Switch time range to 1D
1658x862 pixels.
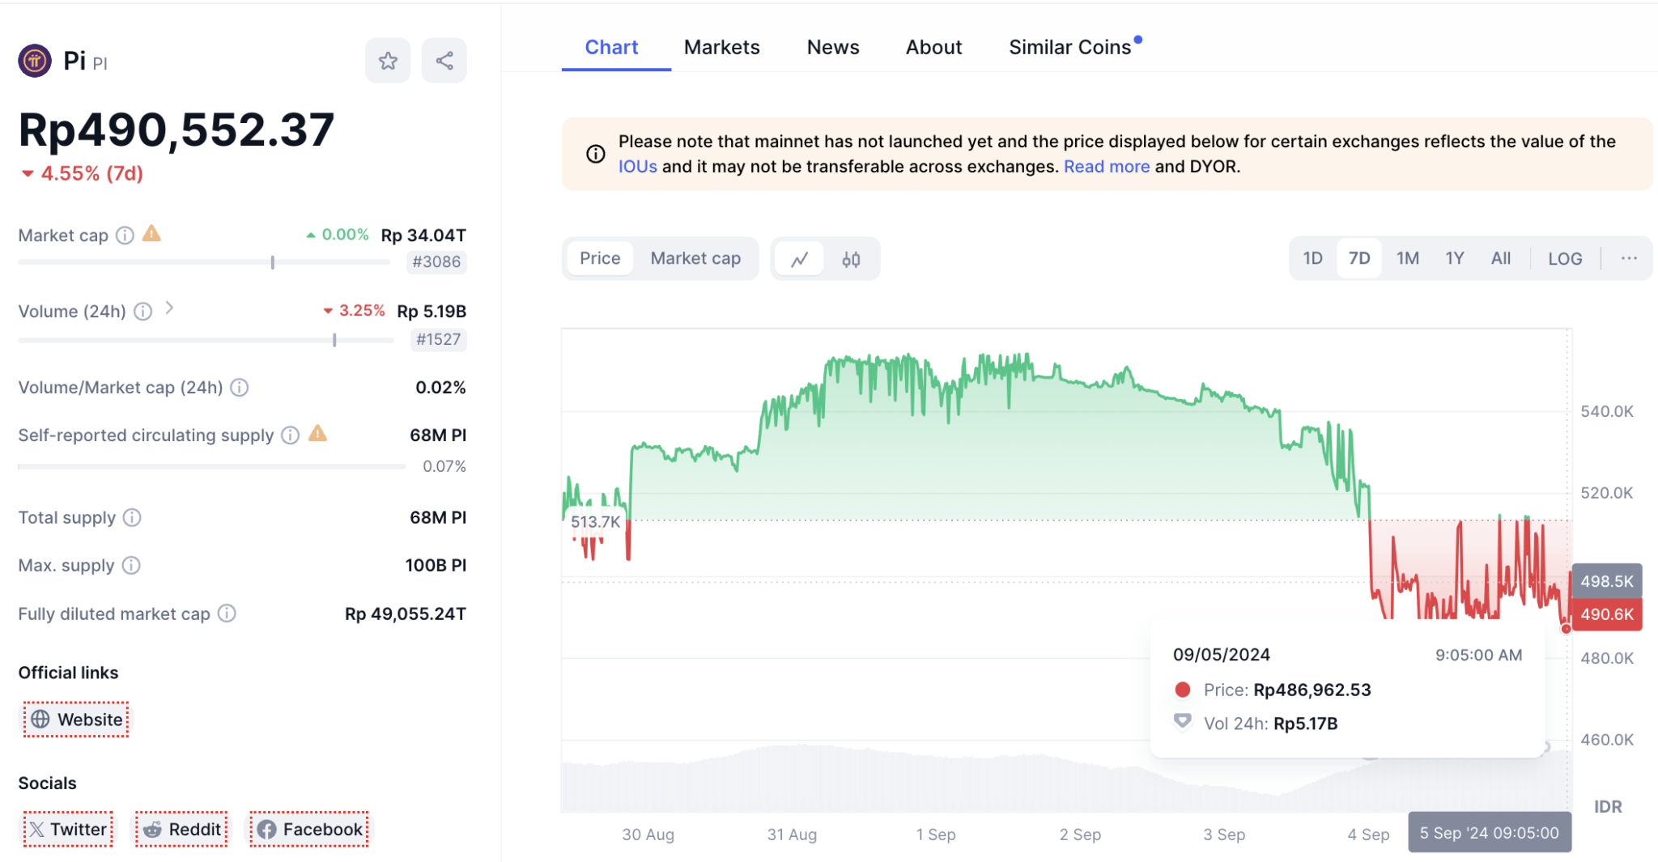pyautogui.click(x=1312, y=258)
